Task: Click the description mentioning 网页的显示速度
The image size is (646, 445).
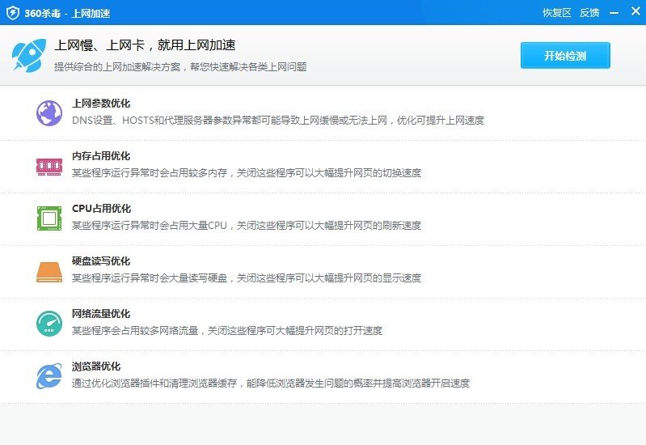Action: point(247,278)
